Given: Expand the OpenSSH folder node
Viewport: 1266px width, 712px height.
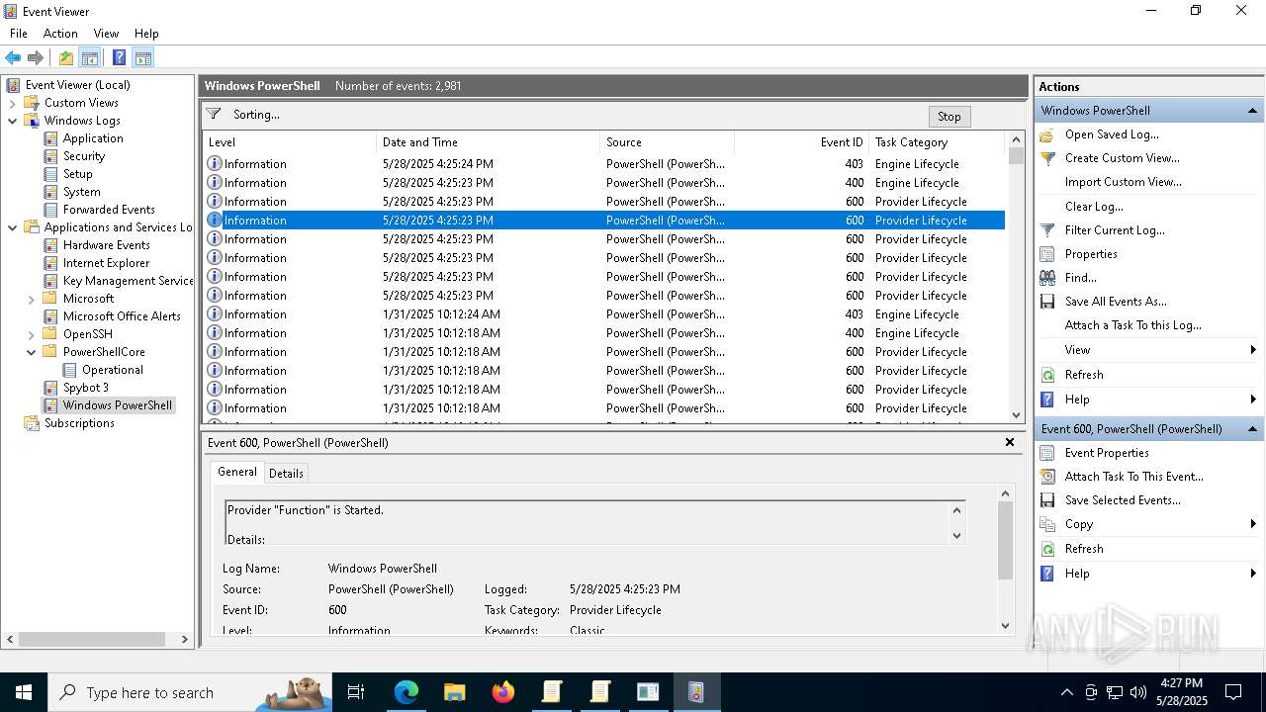Looking at the screenshot, I should click(x=31, y=334).
